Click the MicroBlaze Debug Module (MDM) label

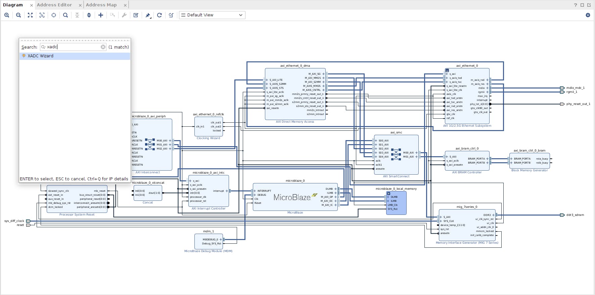(208, 251)
